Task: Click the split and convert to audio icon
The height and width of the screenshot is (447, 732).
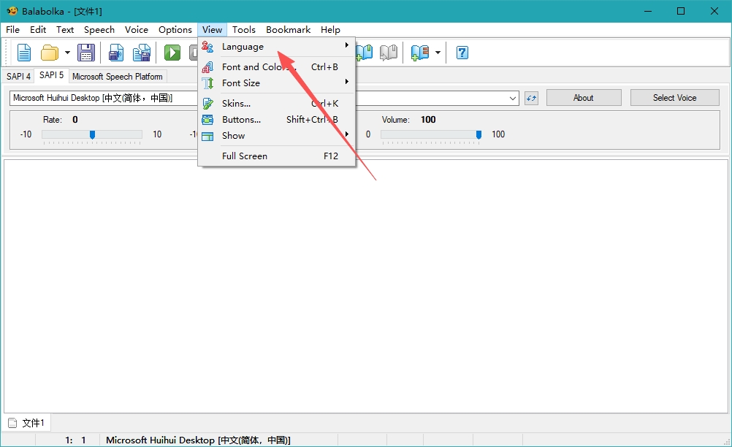Action: pyautogui.click(x=142, y=53)
